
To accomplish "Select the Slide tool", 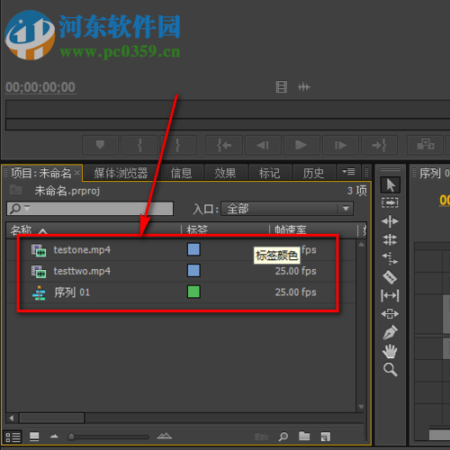I will tap(390, 314).
